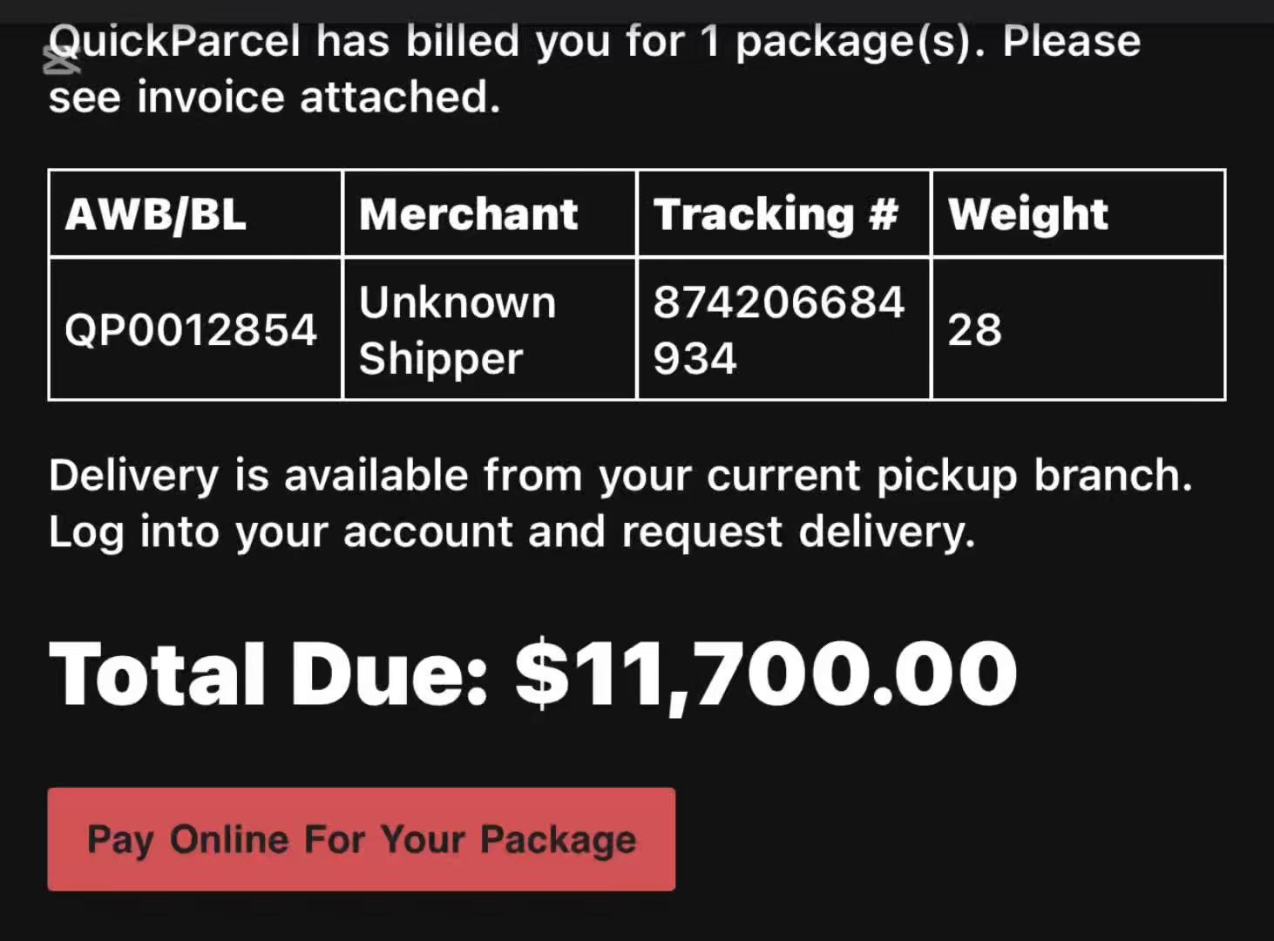The image size is (1274, 941).
Task: Click the QuickParcel company name
Action: coord(174,41)
